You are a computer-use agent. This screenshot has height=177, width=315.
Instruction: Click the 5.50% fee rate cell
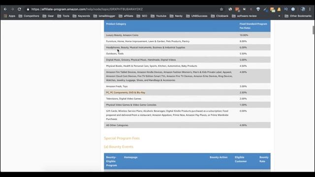point(243,54)
